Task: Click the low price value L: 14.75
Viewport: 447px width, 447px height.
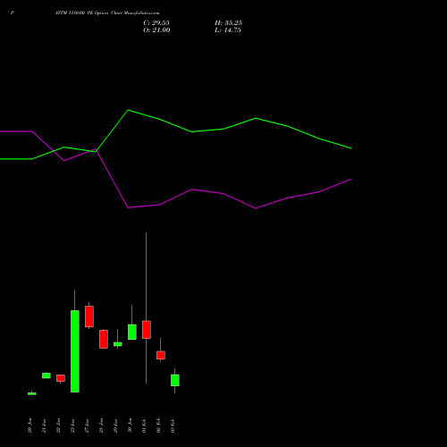Action: click(x=228, y=30)
